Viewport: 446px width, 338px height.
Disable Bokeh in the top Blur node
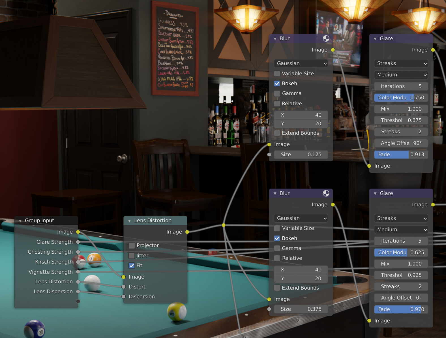277,84
